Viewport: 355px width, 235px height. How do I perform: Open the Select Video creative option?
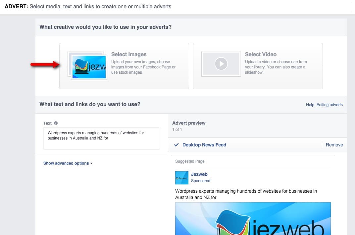pos(258,66)
